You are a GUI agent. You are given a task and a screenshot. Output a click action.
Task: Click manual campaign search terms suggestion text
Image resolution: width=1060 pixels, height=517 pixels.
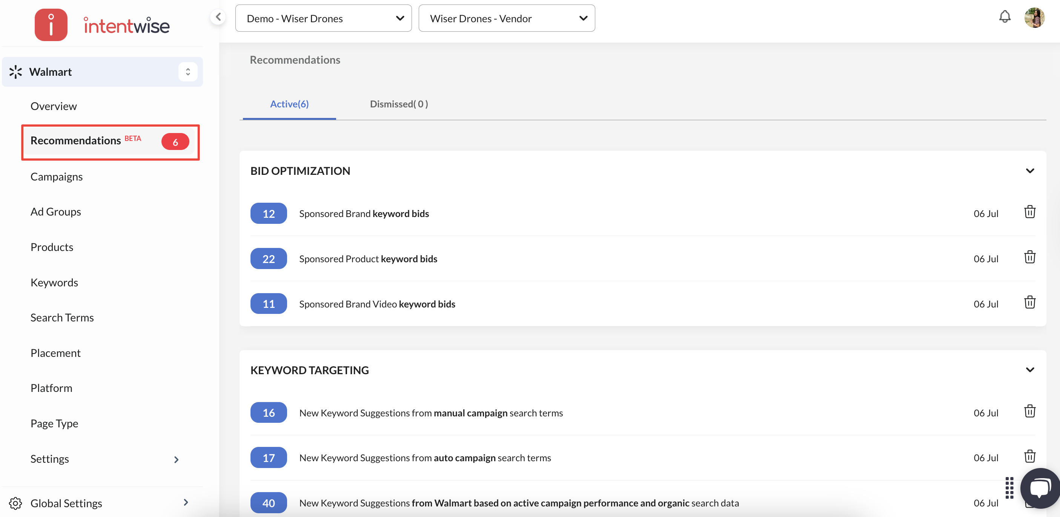point(431,413)
